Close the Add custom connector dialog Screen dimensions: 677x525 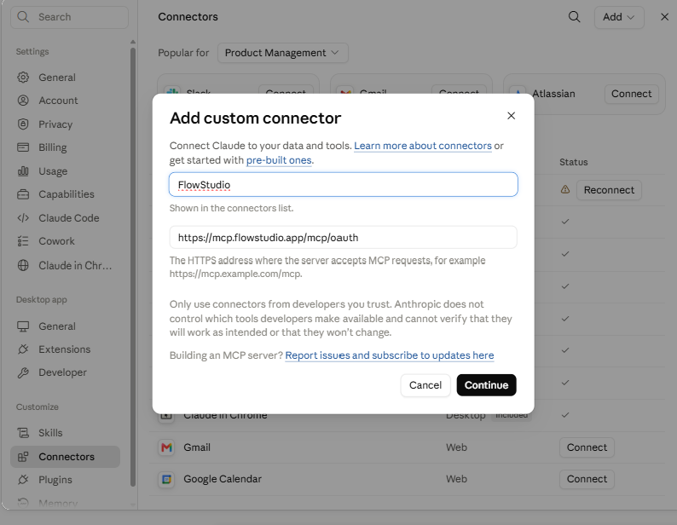512,116
